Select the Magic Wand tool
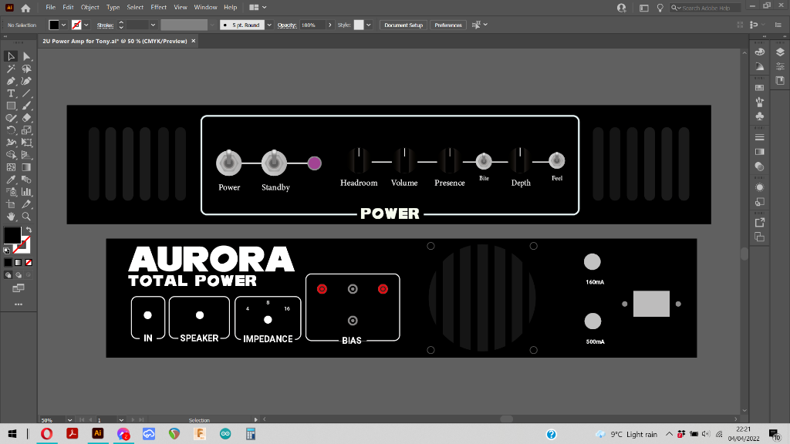 point(12,69)
